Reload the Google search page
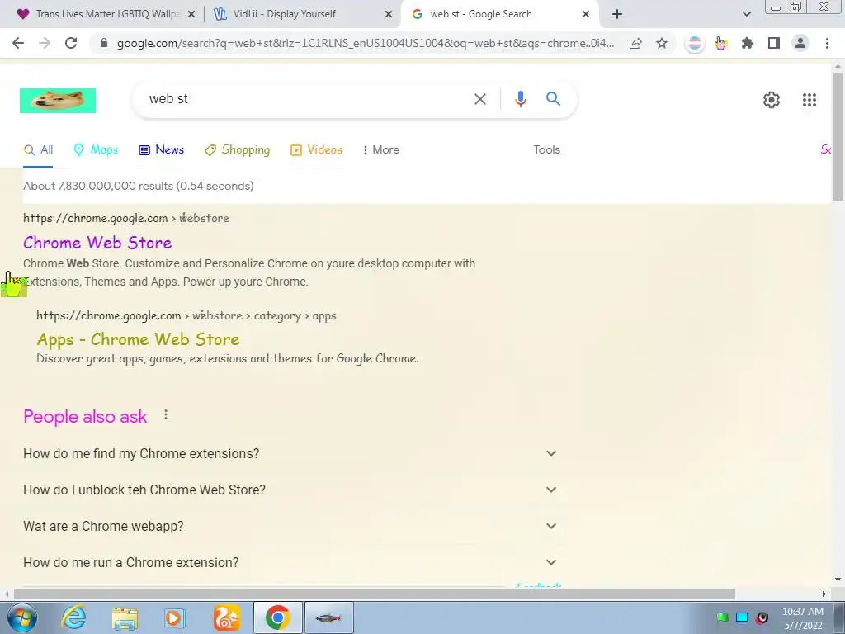 tap(71, 43)
